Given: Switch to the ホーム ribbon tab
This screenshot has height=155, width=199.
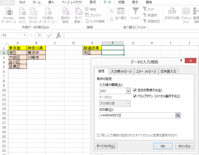Looking at the screenshot, I should [37, 2].
